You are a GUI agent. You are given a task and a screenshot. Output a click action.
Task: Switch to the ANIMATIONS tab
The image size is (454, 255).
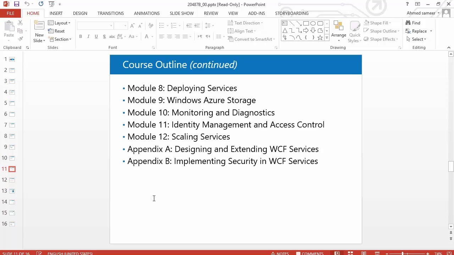[147, 13]
